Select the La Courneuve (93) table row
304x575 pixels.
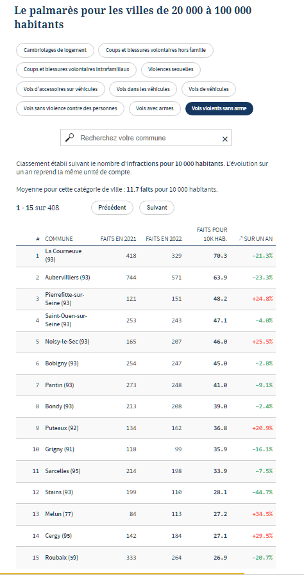point(146,256)
